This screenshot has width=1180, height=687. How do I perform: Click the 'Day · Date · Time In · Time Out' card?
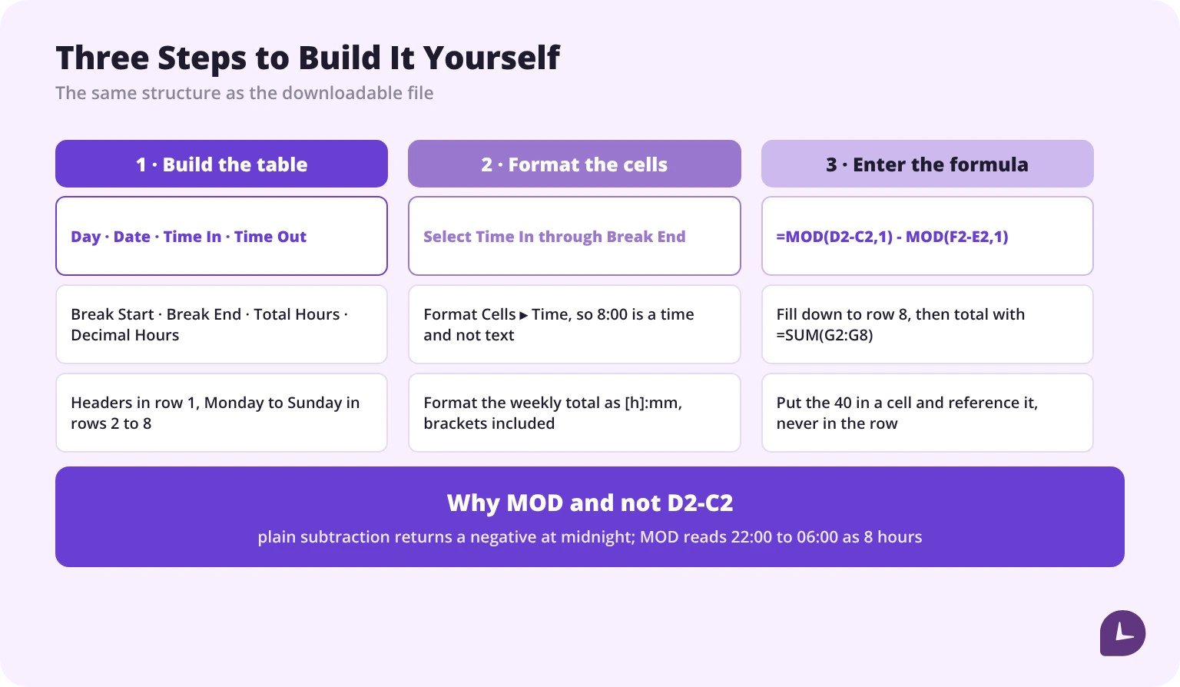tap(221, 236)
